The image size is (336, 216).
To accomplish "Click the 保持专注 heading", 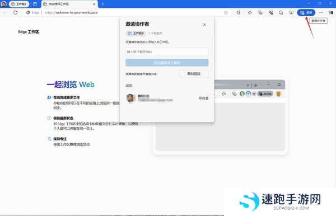I will [x=60, y=139].
